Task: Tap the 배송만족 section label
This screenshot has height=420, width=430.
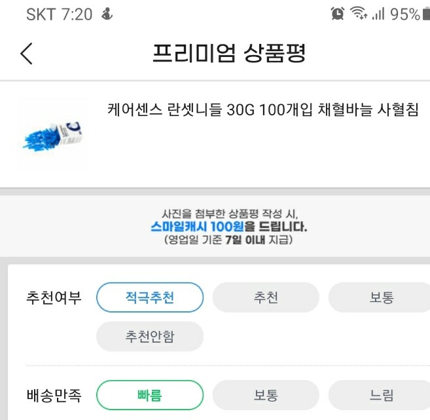Action: click(54, 395)
